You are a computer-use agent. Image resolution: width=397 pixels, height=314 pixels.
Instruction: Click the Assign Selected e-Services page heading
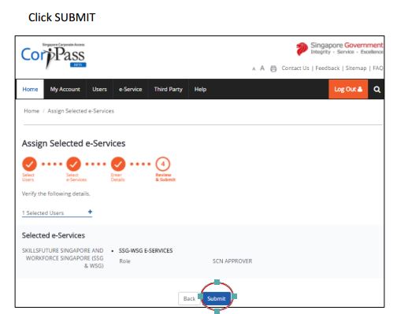click(x=73, y=143)
